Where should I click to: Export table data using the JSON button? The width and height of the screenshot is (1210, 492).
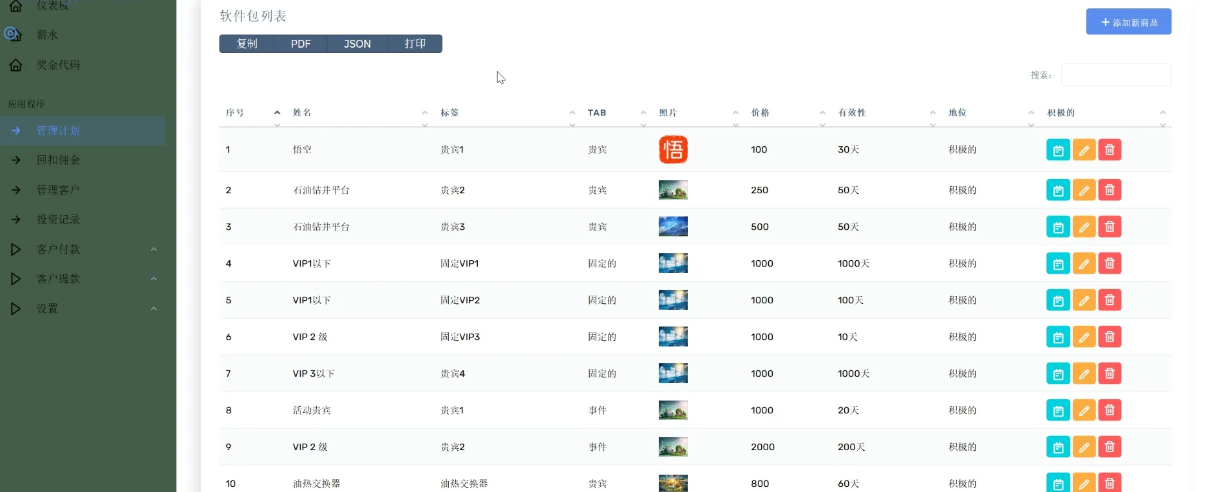357,44
